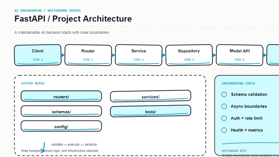Open the services/ folder chip

point(150,96)
